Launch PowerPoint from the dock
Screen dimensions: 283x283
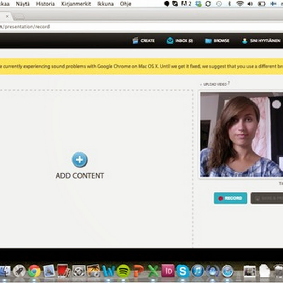(138, 271)
